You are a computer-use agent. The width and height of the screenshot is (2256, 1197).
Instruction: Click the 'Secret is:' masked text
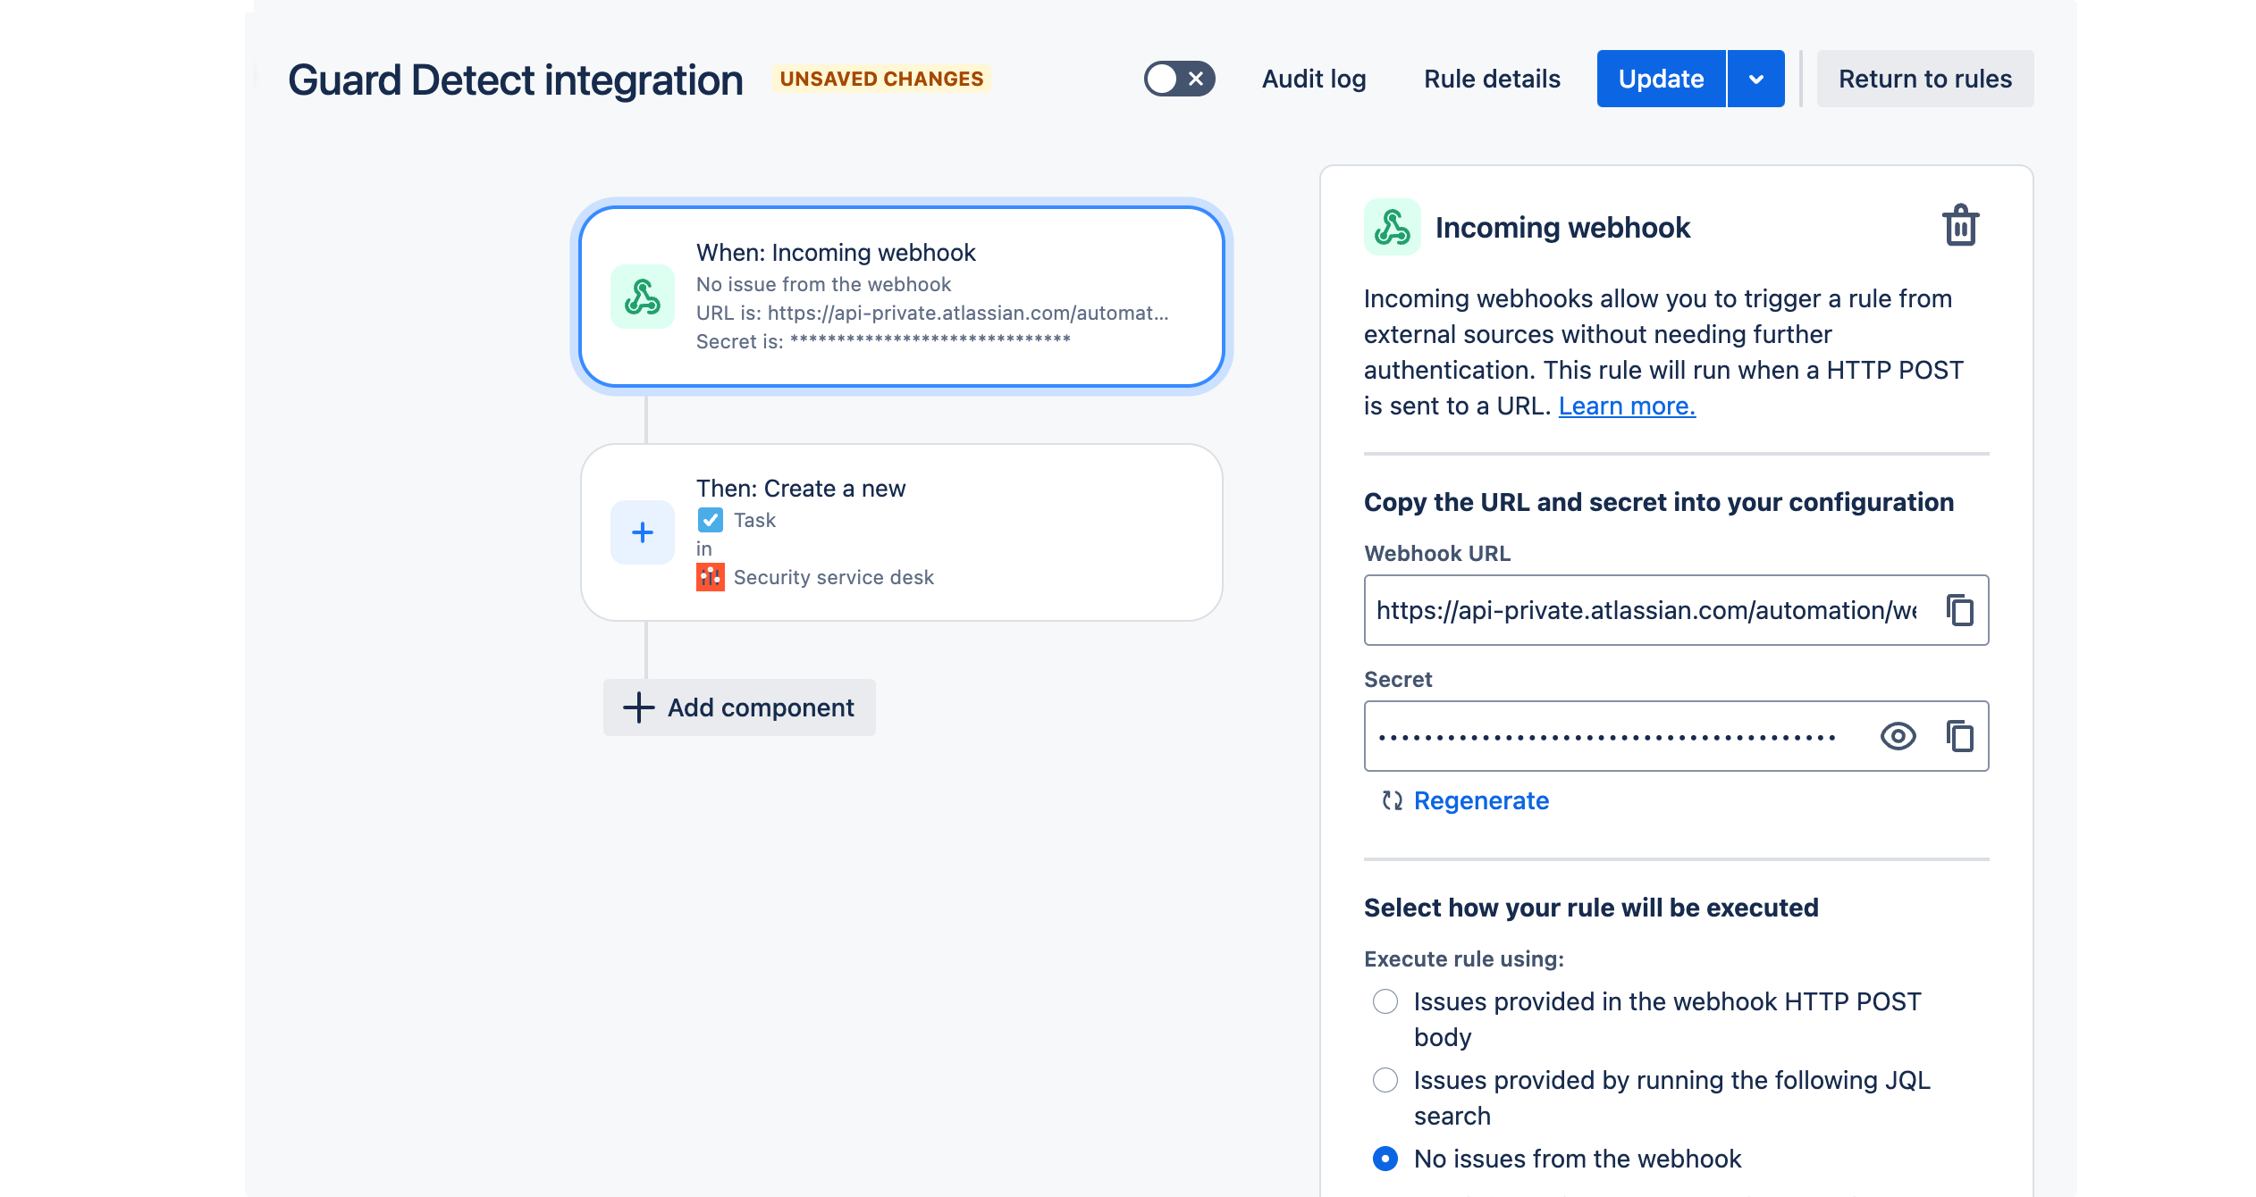click(x=883, y=341)
